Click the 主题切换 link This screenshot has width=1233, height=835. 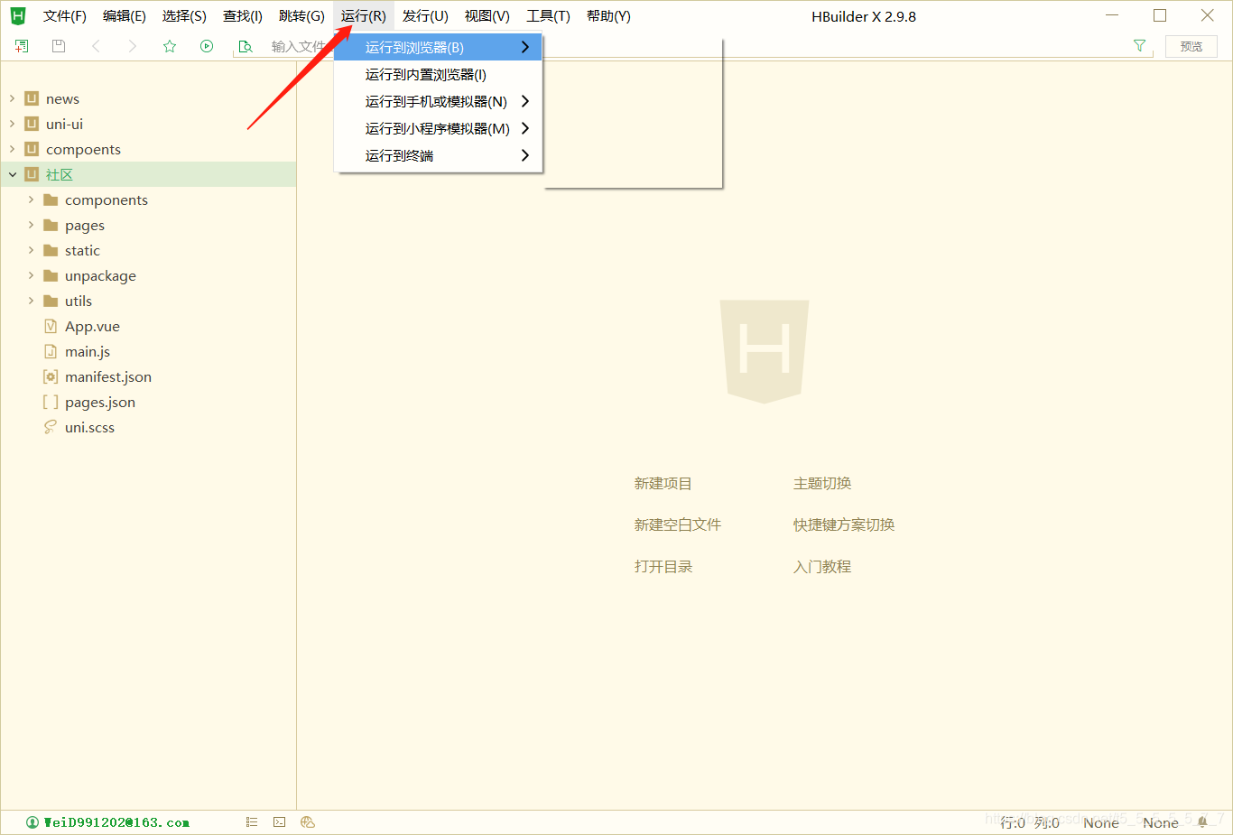[x=822, y=483]
